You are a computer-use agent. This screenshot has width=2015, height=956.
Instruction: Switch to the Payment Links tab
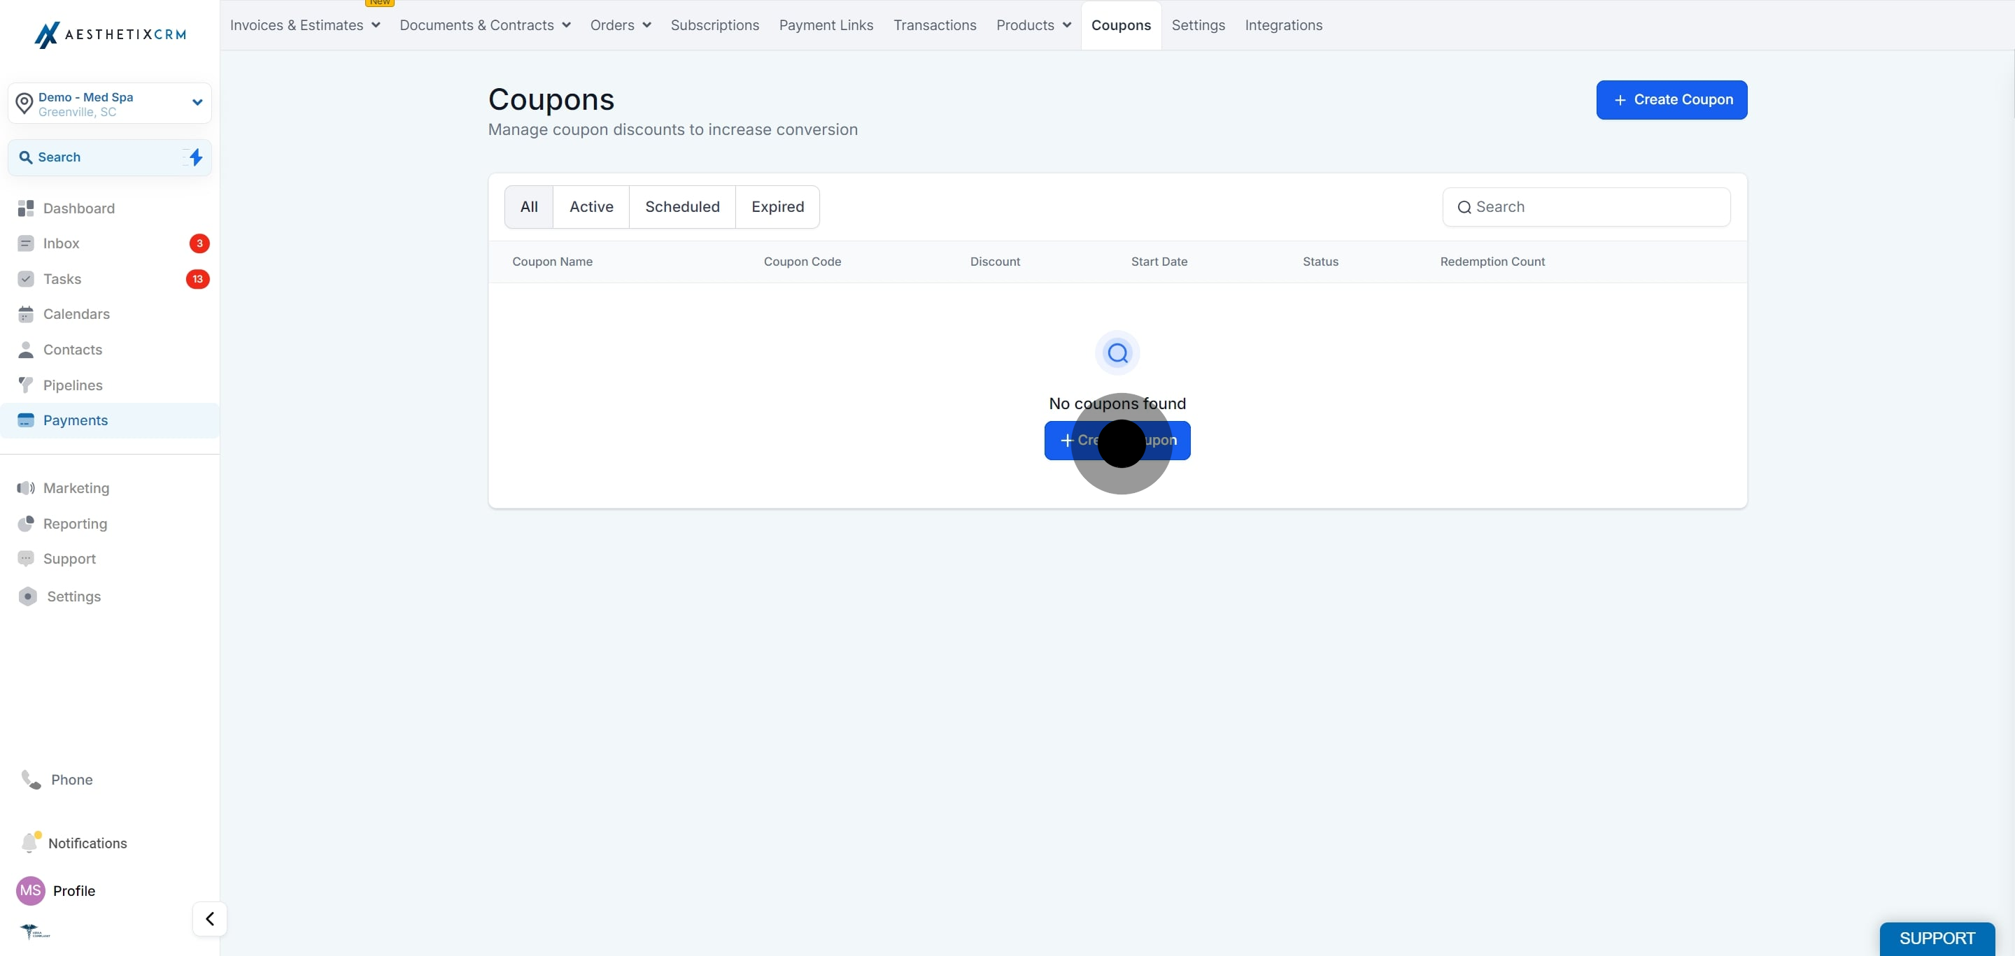[x=826, y=25]
